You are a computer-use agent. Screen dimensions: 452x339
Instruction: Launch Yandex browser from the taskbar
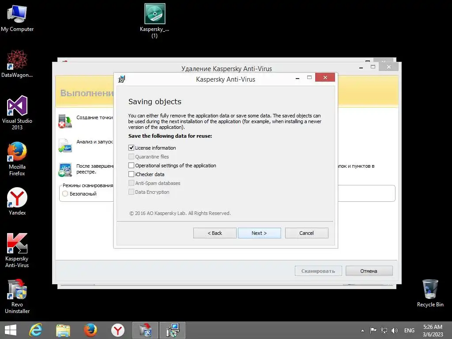coord(117,330)
